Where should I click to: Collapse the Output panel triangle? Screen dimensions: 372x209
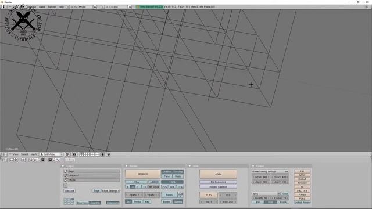click(63, 166)
